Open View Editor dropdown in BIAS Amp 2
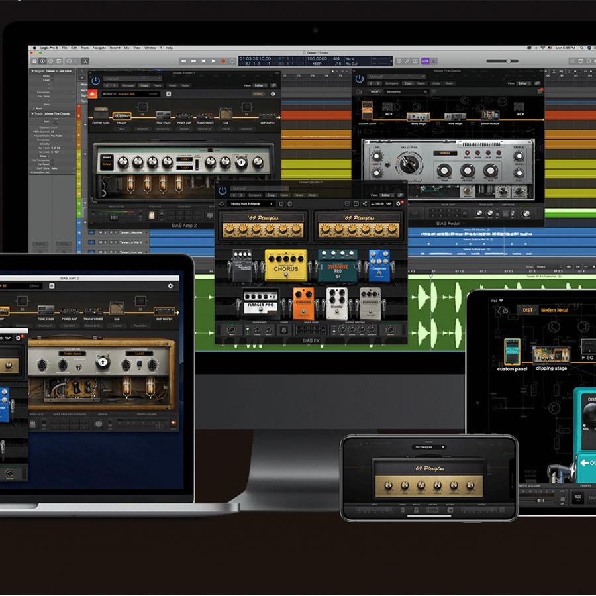596x596 pixels. [259, 85]
